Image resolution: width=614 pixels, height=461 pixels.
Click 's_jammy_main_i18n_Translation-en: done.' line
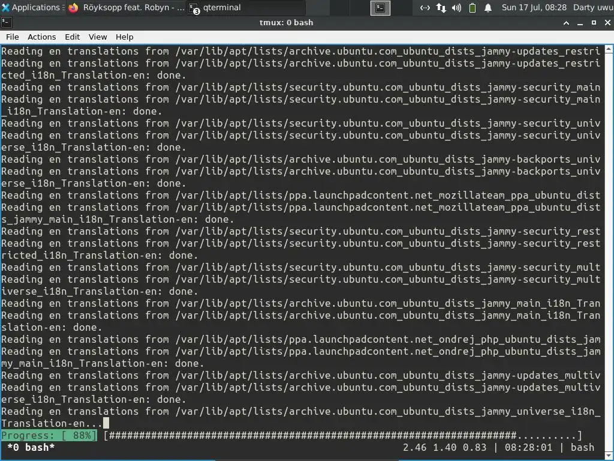click(118, 219)
